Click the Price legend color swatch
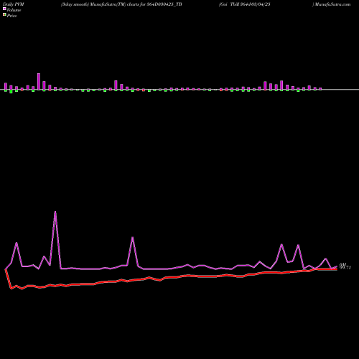Viewport: 359px width, 359px height. (x=4, y=15)
